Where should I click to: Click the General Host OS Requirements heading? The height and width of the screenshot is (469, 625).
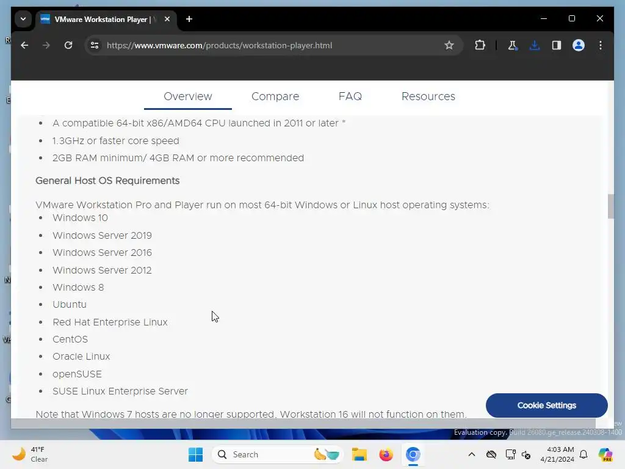pos(107,181)
